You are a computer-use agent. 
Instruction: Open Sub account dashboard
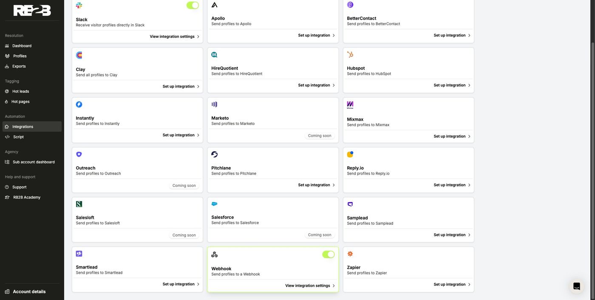click(32, 162)
